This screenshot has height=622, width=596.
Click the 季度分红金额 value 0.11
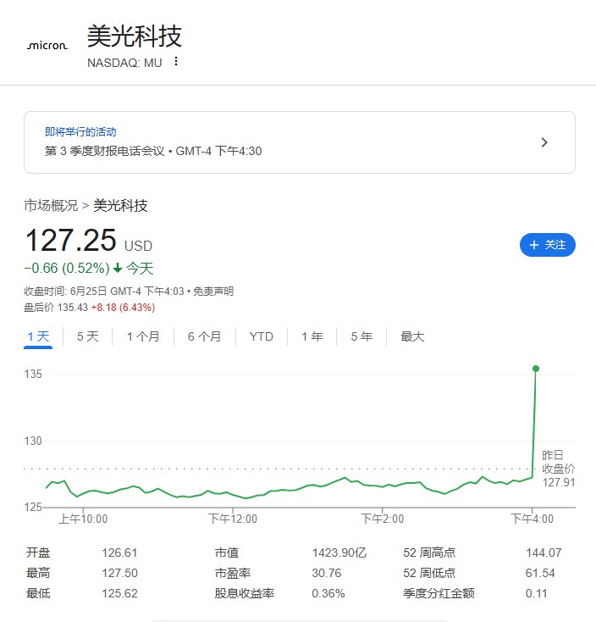click(x=536, y=593)
